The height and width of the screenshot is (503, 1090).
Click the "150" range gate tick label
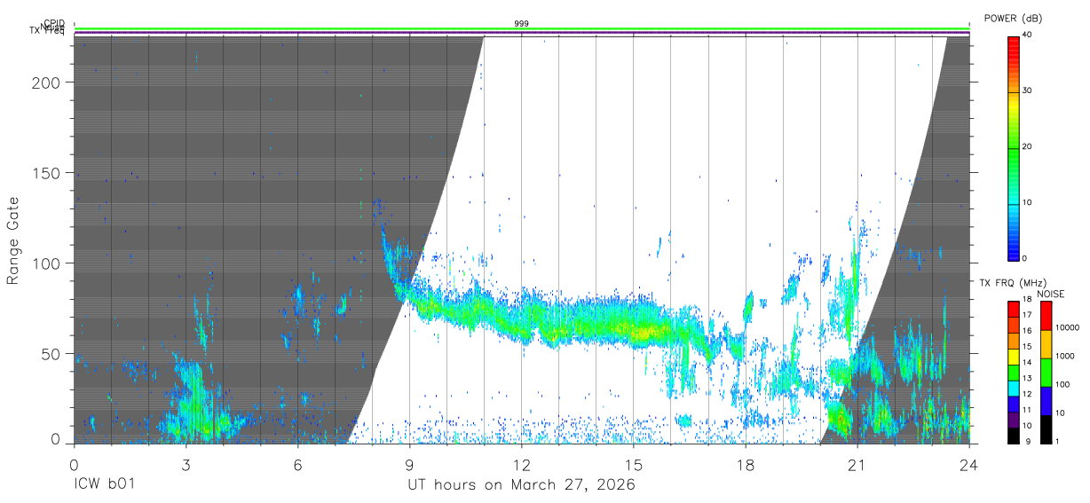47,172
